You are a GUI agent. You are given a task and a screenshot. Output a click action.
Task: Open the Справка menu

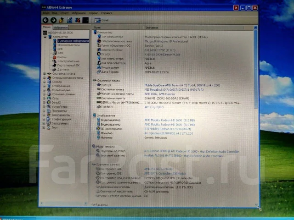click(x=107, y=13)
